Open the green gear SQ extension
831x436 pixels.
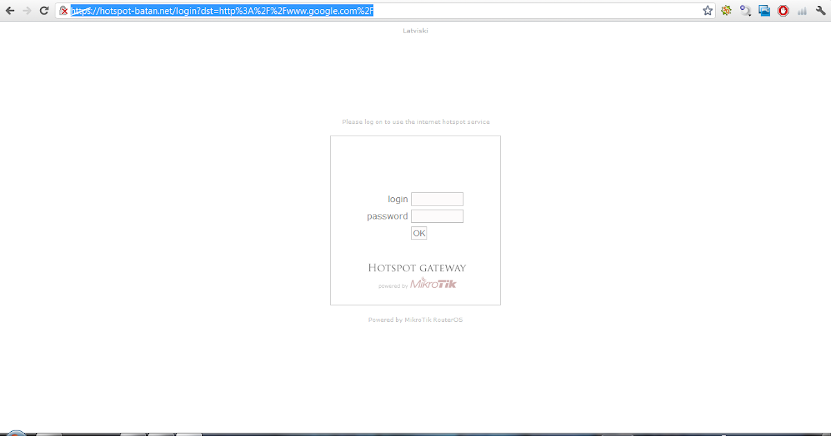click(726, 10)
